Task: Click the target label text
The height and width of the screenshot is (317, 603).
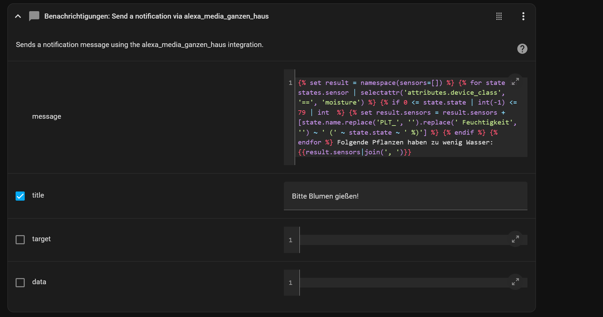Action: 41,239
